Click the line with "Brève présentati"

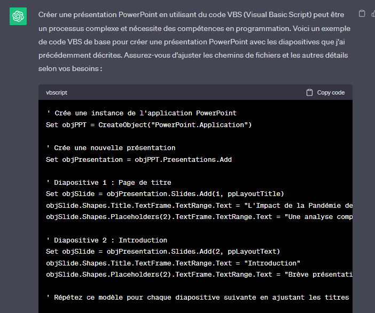click(199, 274)
